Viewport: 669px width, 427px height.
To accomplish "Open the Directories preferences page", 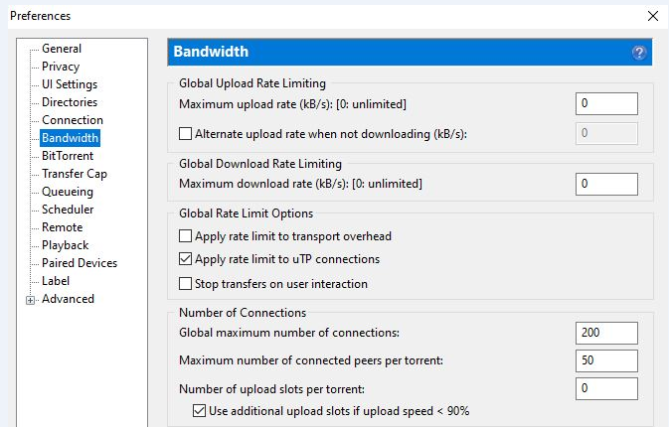I will 70,102.
